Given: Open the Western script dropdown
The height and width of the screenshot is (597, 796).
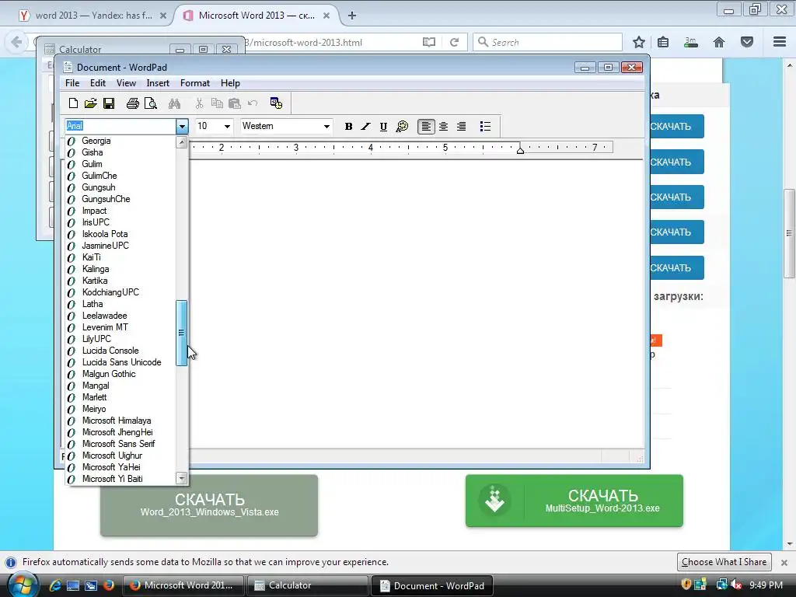Looking at the screenshot, I should (326, 127).
